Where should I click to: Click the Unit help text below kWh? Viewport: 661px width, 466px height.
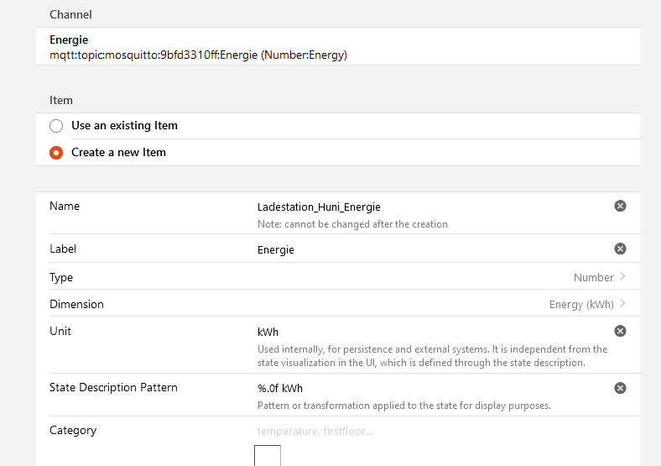click(x=432, y=356)
